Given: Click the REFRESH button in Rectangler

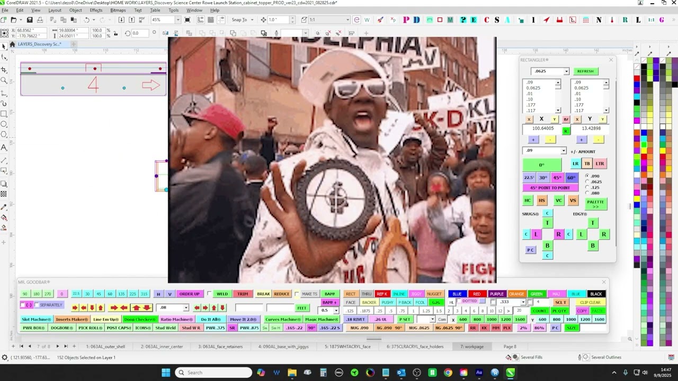Looking at the screenshot, I should 585,71.
